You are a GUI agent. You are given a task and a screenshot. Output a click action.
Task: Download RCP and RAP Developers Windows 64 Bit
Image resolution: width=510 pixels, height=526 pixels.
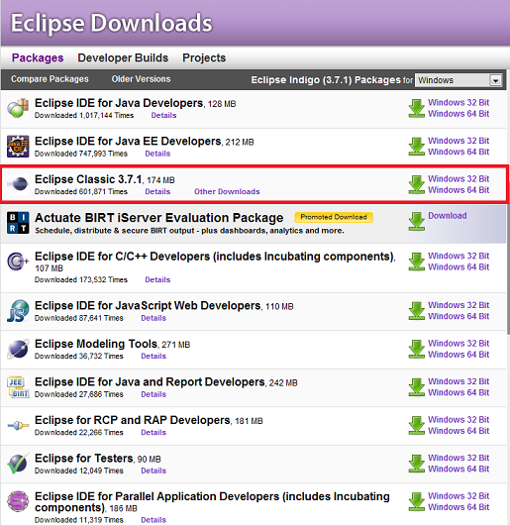click(459, 431)
